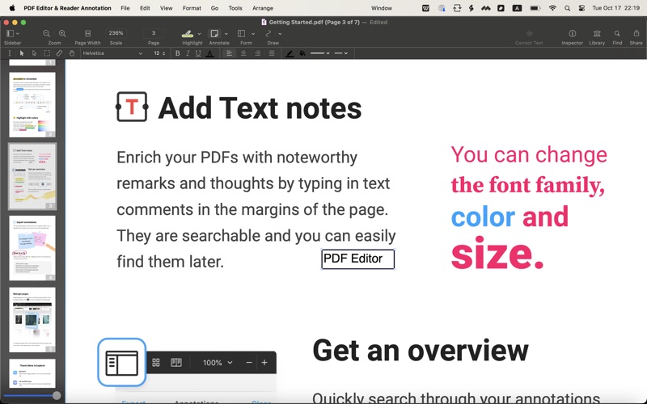Viewport: 647px width, 404px height.
Task: Toggle Italic text formatting
Action: [188, 53]
